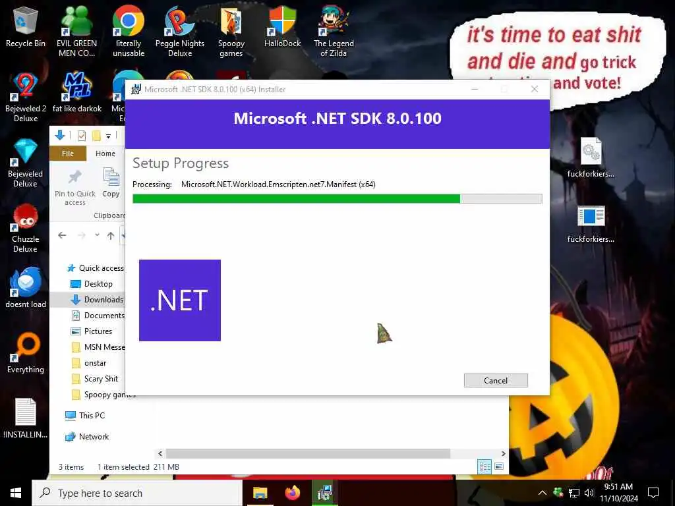The height and width of the screenshot is (506, 675).
Task: Click the Firefox taskbar icon
Action: tap(292, 493)
